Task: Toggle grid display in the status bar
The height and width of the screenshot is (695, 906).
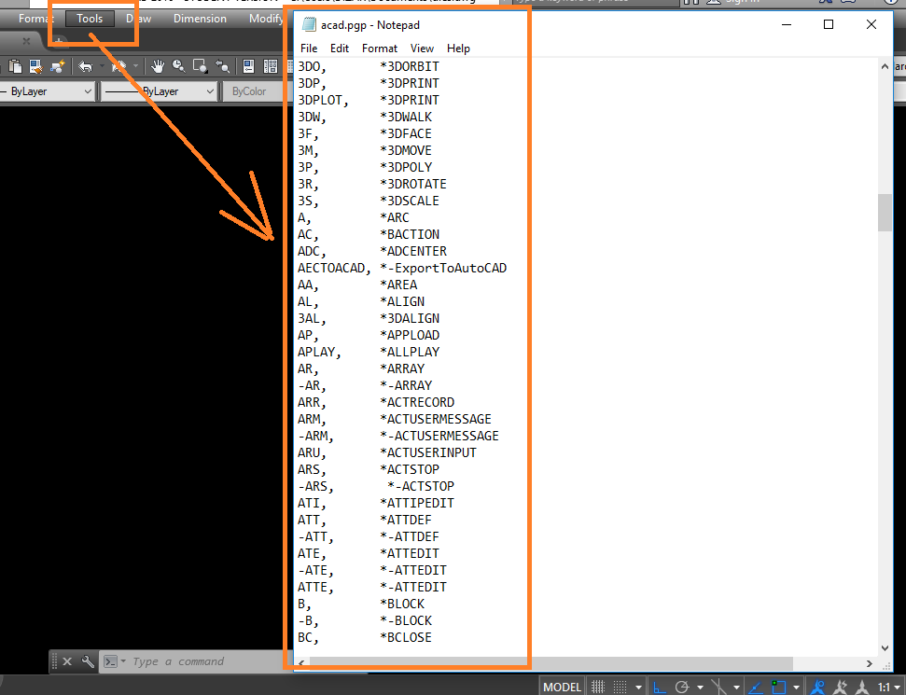Action: [x=597, y=686]
